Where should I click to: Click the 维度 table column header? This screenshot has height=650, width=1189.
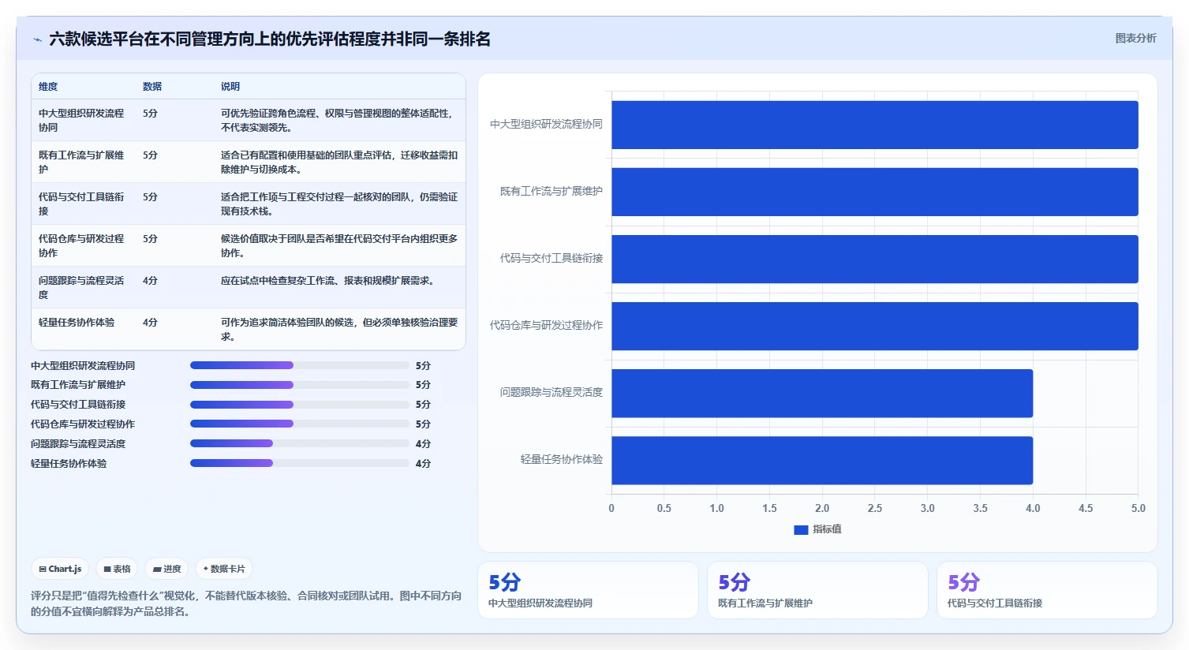point(48,87)
